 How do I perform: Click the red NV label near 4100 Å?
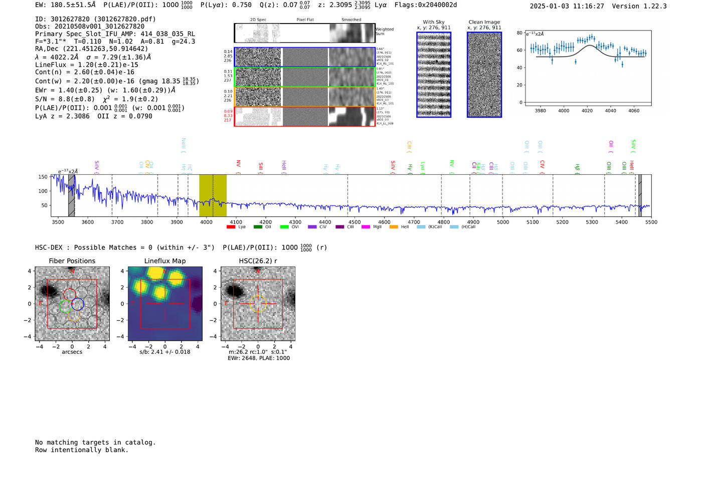click(x=239, y=167)
